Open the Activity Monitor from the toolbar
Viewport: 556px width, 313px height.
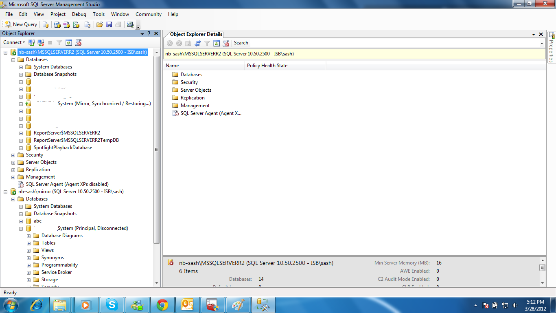(129, 24)
